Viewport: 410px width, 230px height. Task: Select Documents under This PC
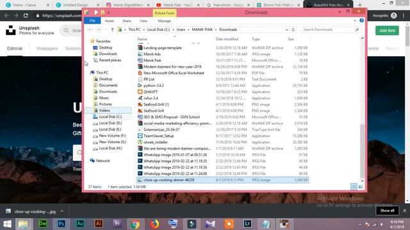108,85
